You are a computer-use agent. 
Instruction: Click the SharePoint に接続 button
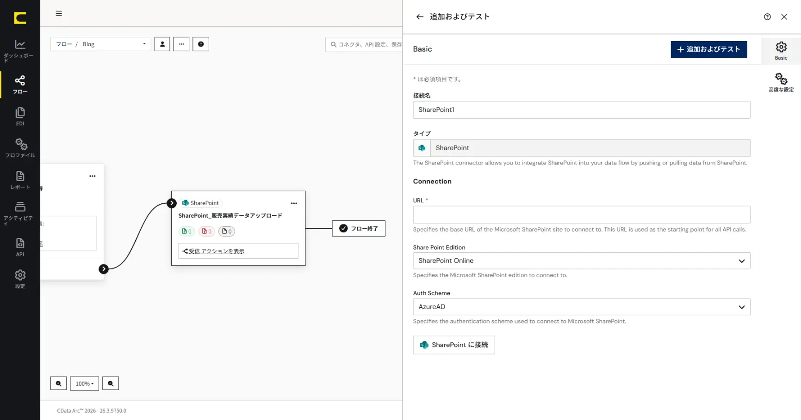[454, 345]
